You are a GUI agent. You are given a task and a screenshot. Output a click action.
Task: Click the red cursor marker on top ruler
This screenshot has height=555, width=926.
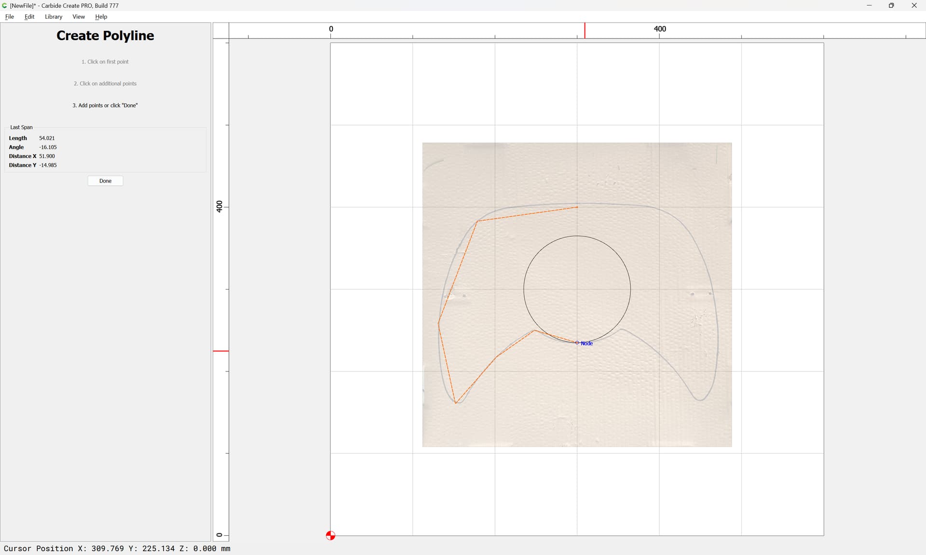click(585, 30)
